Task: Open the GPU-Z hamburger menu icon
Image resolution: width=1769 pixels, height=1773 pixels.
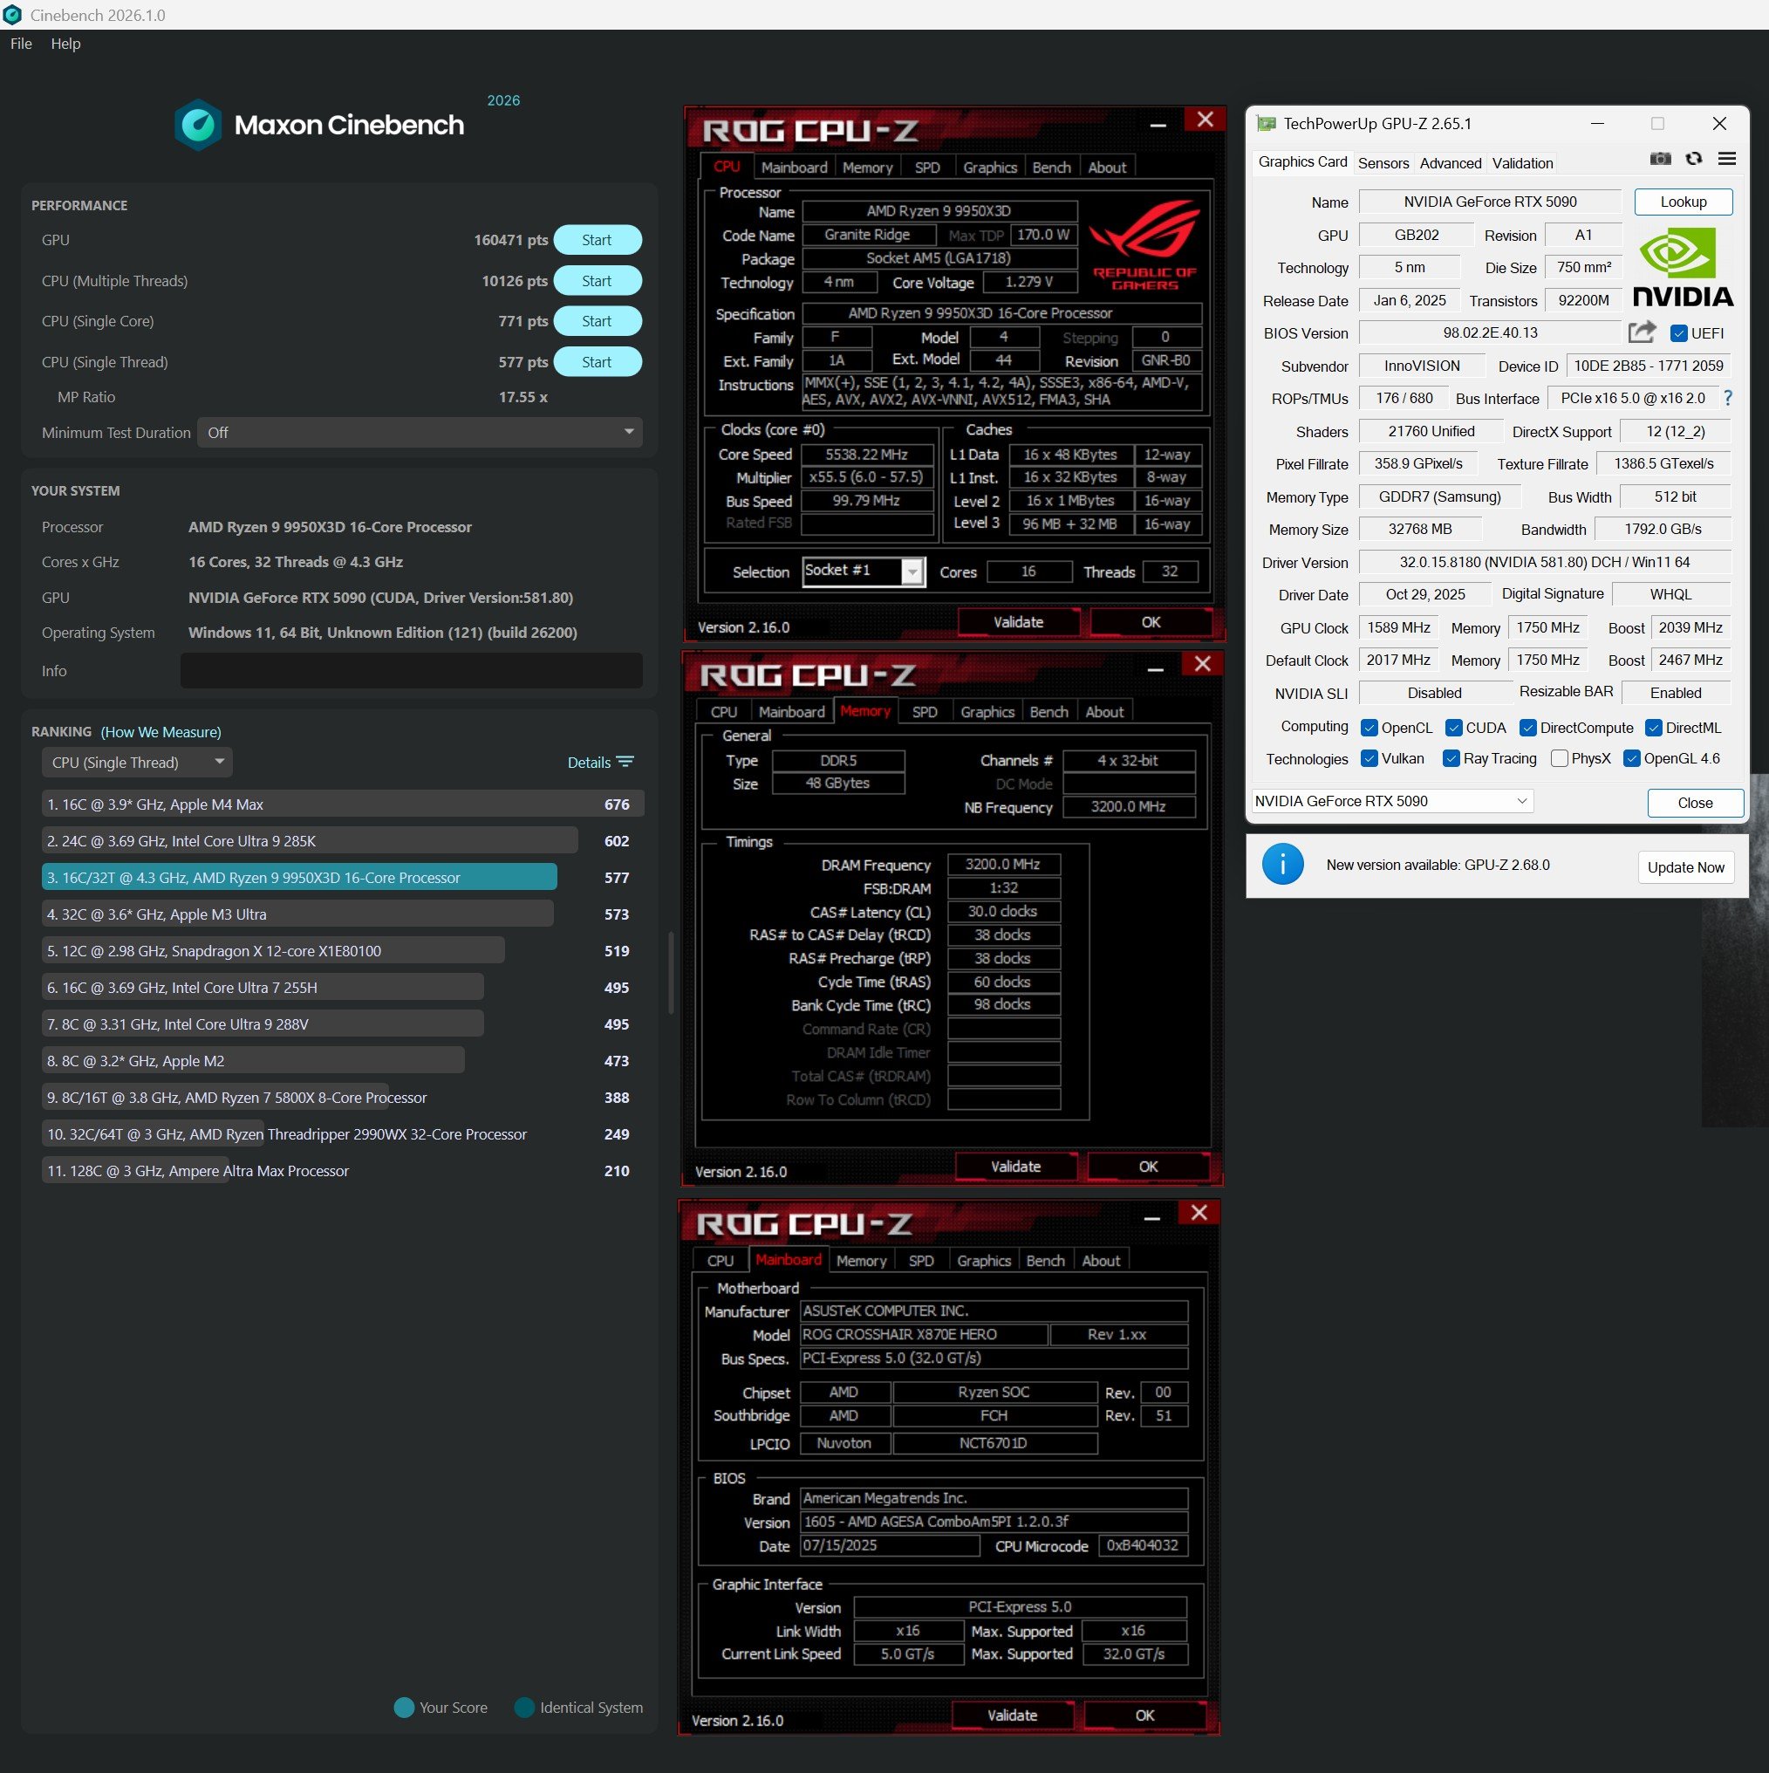Action: [1727, 159]
